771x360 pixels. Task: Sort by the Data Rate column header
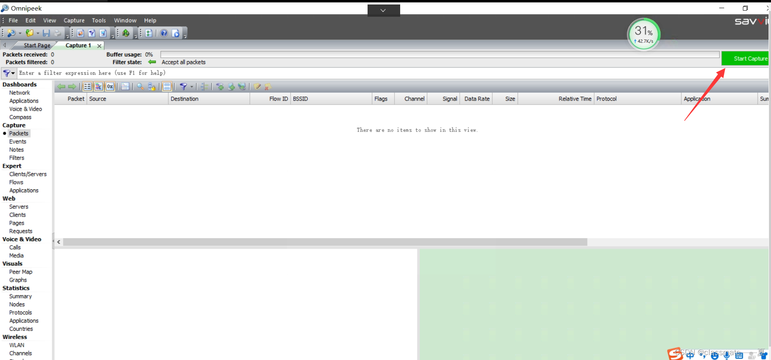coord(476,99)
